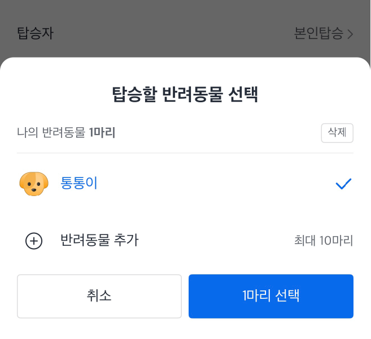Click the 탑승할 반려동물 선택 title

click(185, 94)
